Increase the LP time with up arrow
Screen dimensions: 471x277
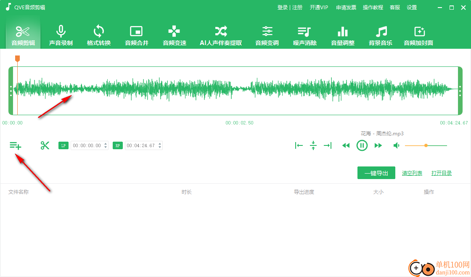[106, 144]
